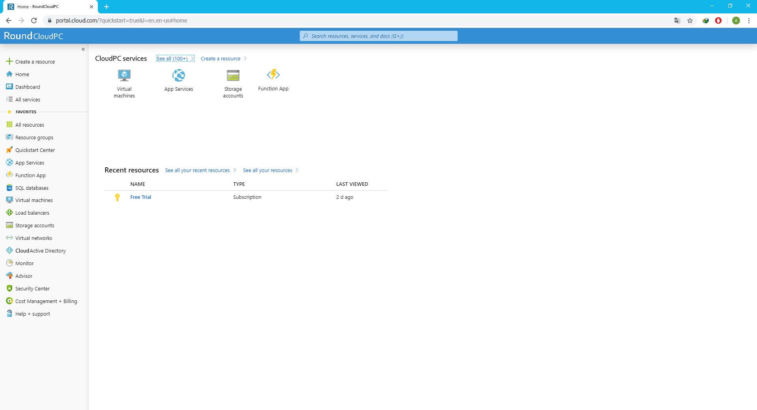The image size is (757, 410).
Task: Open the Virtual machines service tile
Action: pos(124,84)
